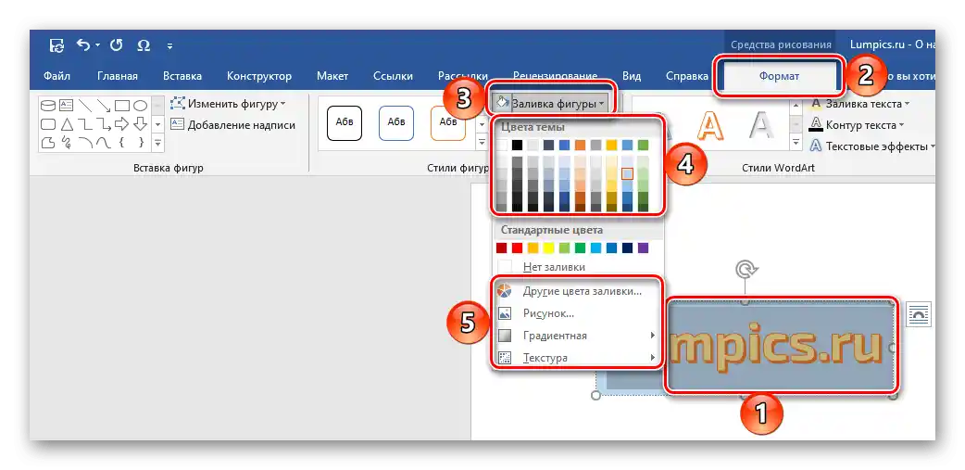Pick the orange theme color swatch

581,146
